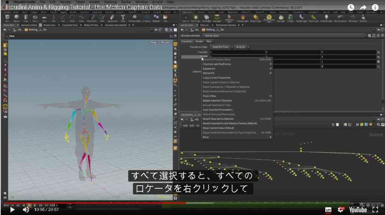The width and height of the screenshot is (385, 215).
Task: Click YouTube settings gear icon
Action: [x=341, y=210]
